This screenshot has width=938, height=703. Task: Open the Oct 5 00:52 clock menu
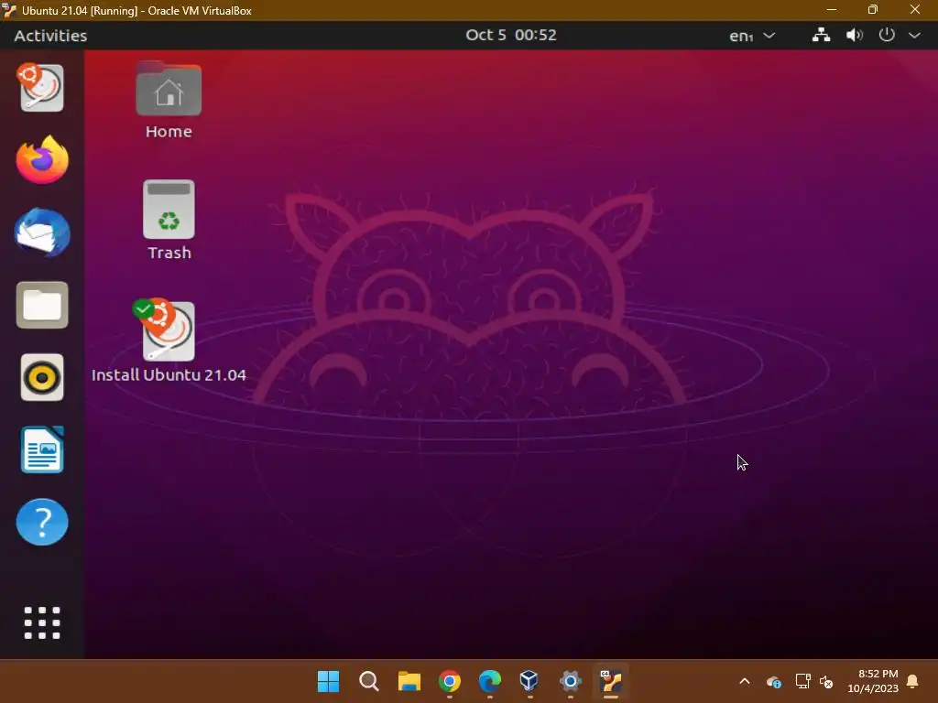pyautogui.click(x=511, y=36)
